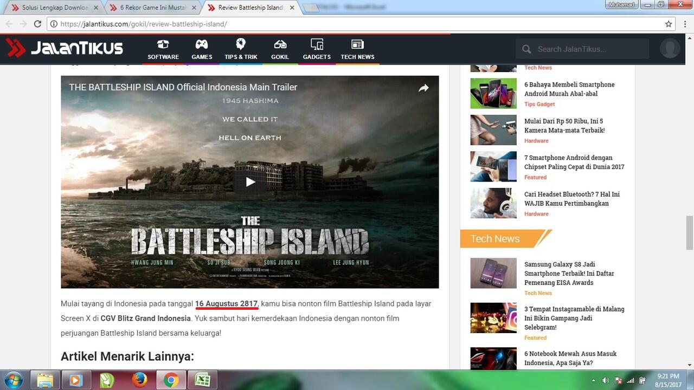
Task: Focus the Search JalanTikus field
Action: pos(583,49)
